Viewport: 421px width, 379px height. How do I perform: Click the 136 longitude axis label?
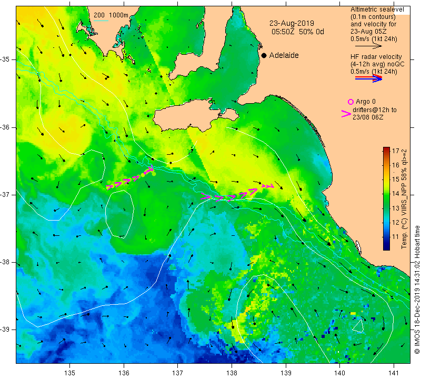click(124, 373)
